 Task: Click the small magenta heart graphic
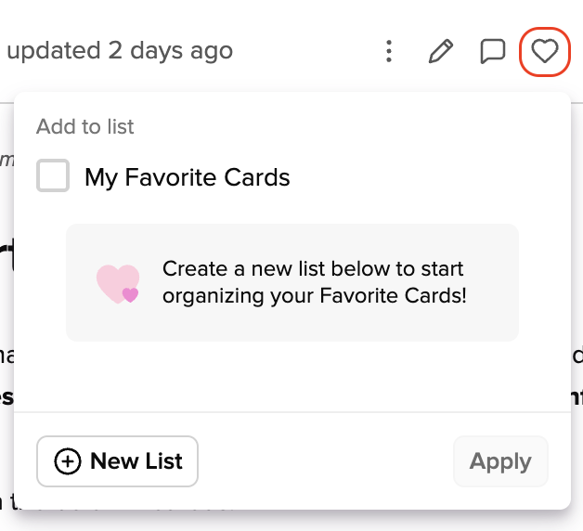click(131, 295)
